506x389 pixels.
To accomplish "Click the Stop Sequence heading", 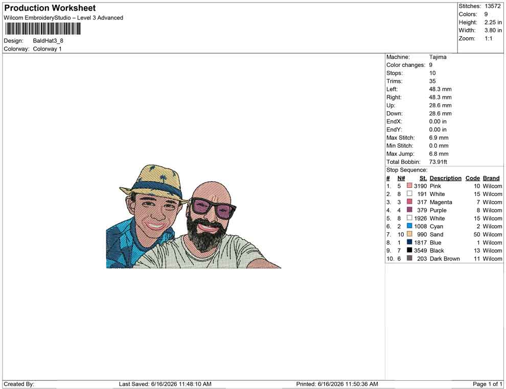I will click(407, 170).
